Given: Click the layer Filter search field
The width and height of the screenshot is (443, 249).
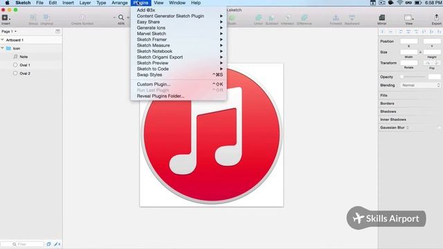Looking at the screenshot, I should point(23,244).
